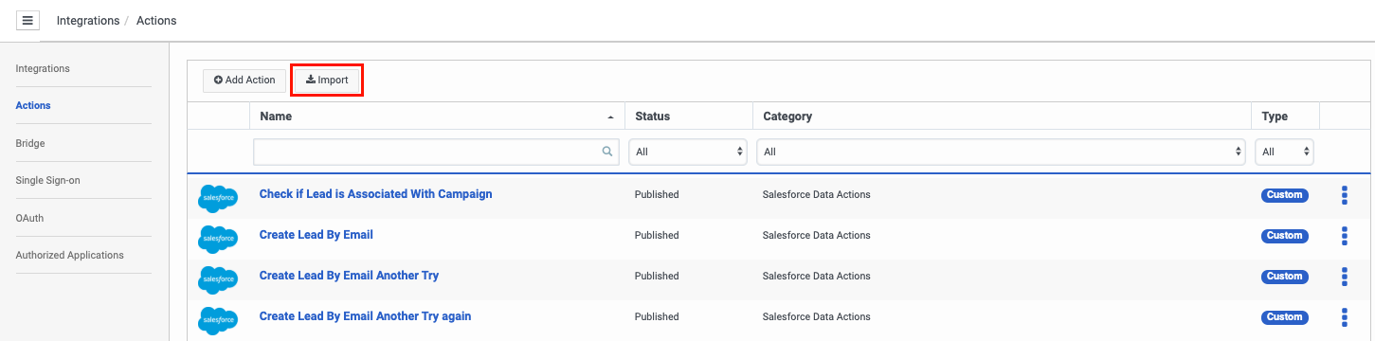This screenshot has width=1375, height=341.
Task: Click the search magnifier in Name filter
Action: click(x=607, y=152)
